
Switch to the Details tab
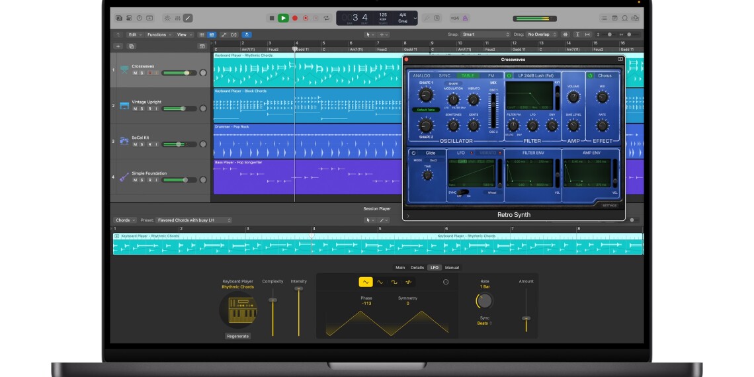click(x=417, y=268)
